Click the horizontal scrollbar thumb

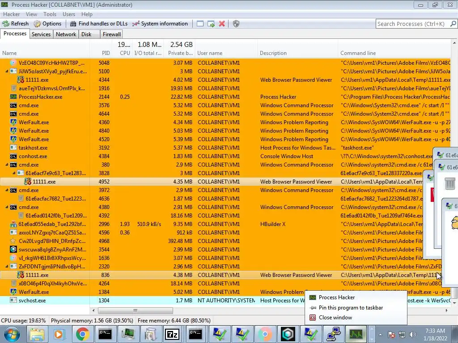pos(135,310)
